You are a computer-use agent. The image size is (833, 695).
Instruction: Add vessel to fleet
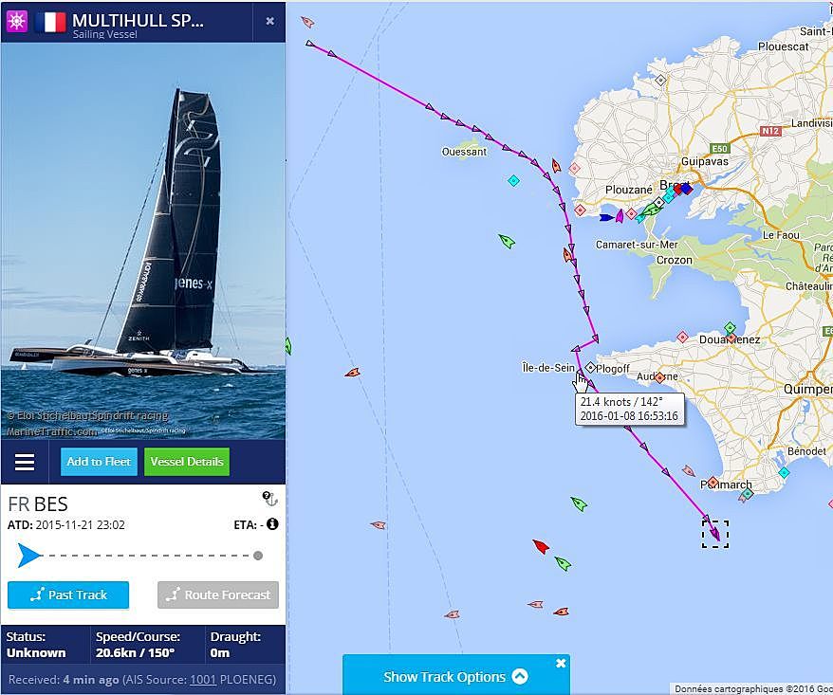pyautogui.click(x=99, y=462)
